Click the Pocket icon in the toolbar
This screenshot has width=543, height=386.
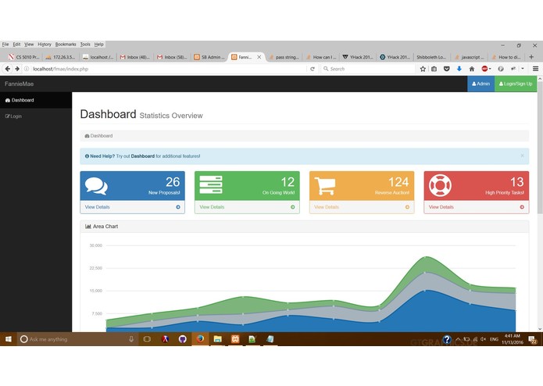pos(447,69)
